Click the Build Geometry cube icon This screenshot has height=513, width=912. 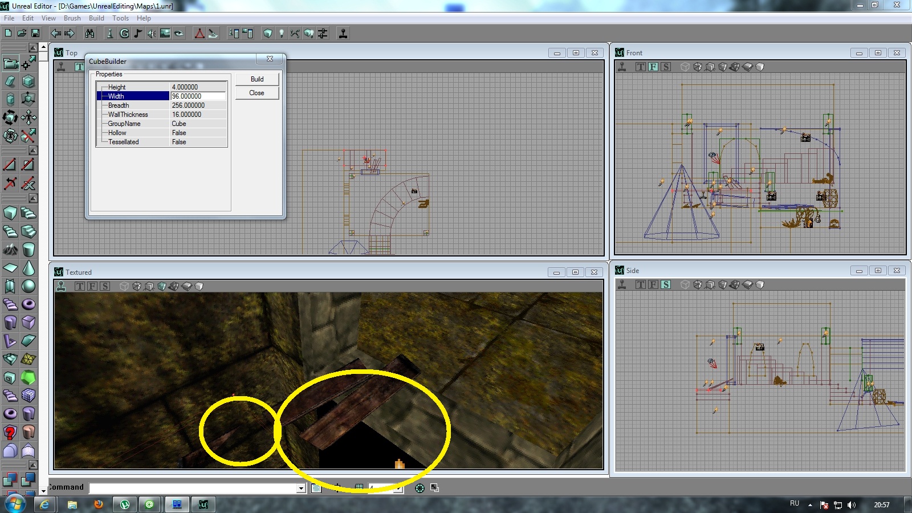click(x=268, y=34)
